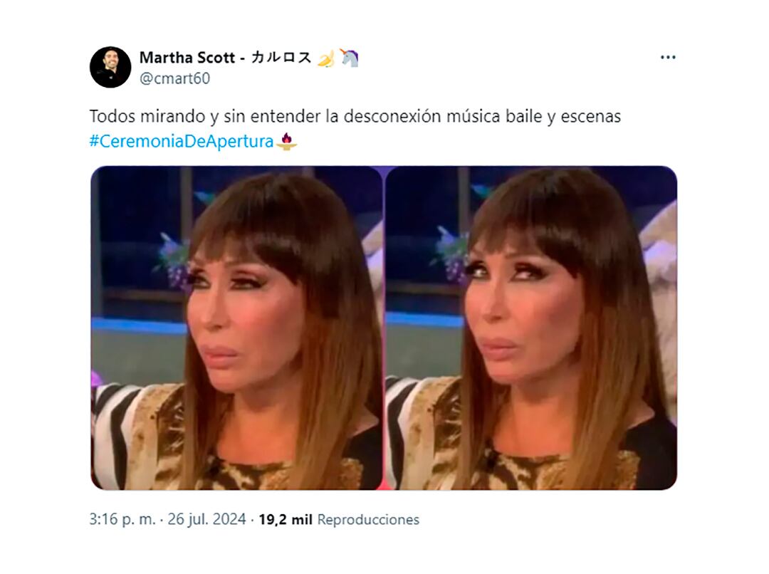The height and width of the screenshot is (574, 769).
Task: Click the 26 jul. 2024 date
Action: (x=206, y=519)
